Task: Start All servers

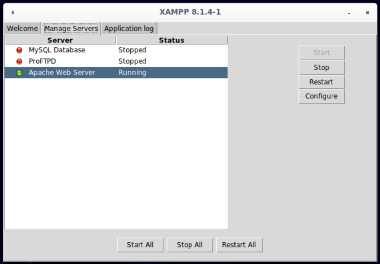Action: [141, 245]
